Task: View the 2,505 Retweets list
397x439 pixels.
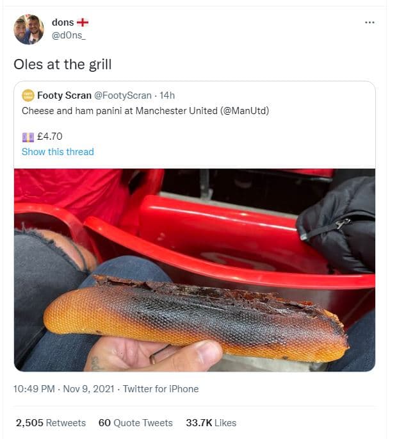Action: coord(51,423)
